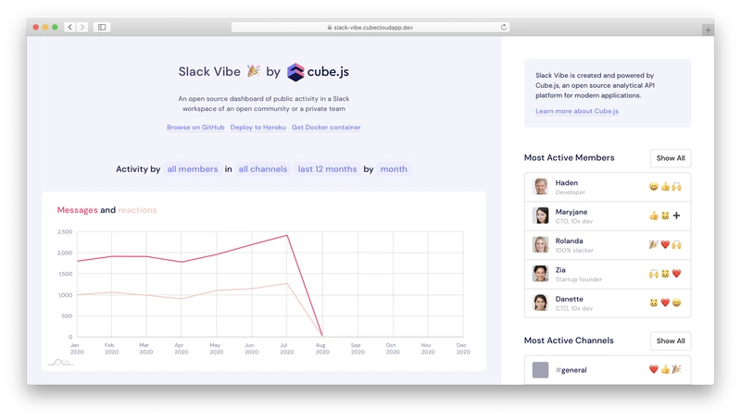Click the thumbs up emoji in Maryjane's row
This screenshot has height=420, width=741.
[654, 216]
